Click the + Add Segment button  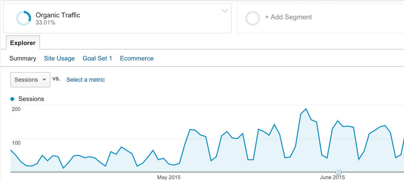(x=288, y=17)
